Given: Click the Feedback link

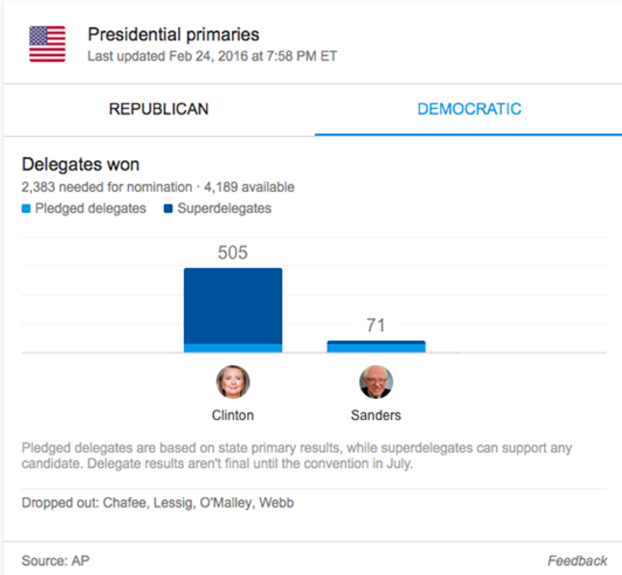Looking at the screenshot, I should (x=577, y=560).
